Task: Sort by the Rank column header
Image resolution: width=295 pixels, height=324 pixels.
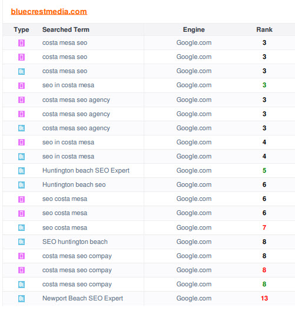Action: coord(264,30)
